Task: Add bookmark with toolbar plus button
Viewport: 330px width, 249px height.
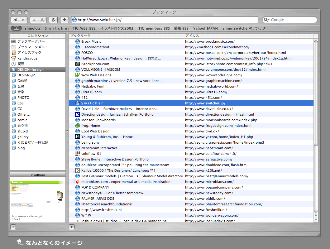Action: pos(65,20)
